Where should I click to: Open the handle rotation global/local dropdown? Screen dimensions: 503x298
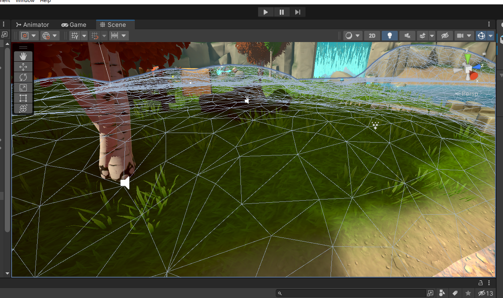point(50,36)
